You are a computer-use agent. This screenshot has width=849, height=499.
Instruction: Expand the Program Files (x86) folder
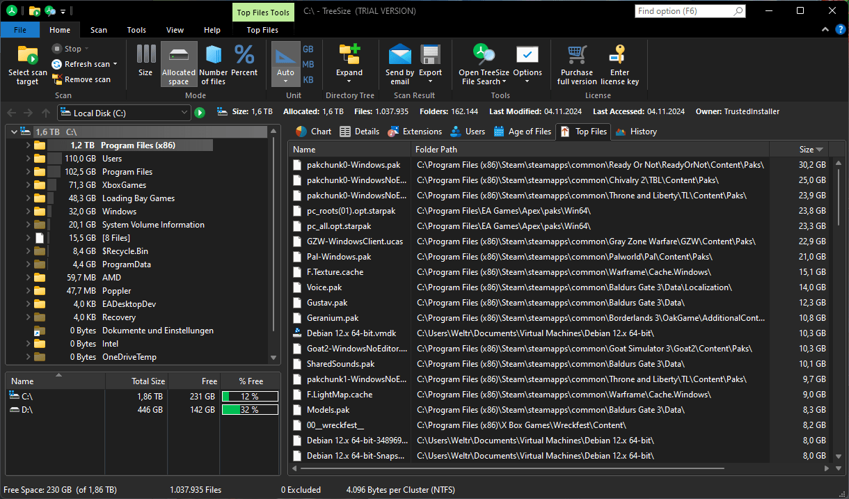pos(28,145)
